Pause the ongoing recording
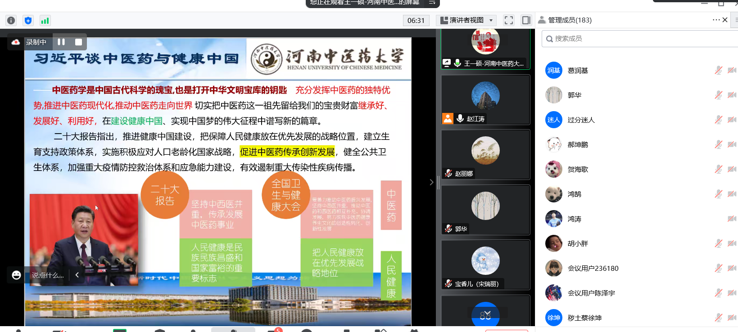 [61, 42]
